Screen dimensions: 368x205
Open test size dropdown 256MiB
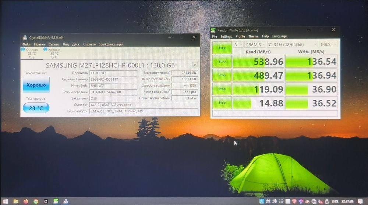pyautogui.click(x=255, y=44)
